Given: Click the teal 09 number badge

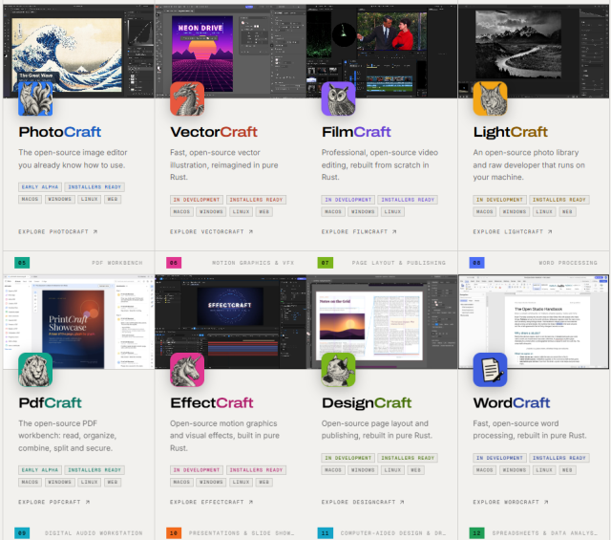Looking at the screenshot, I should point(22,533).
